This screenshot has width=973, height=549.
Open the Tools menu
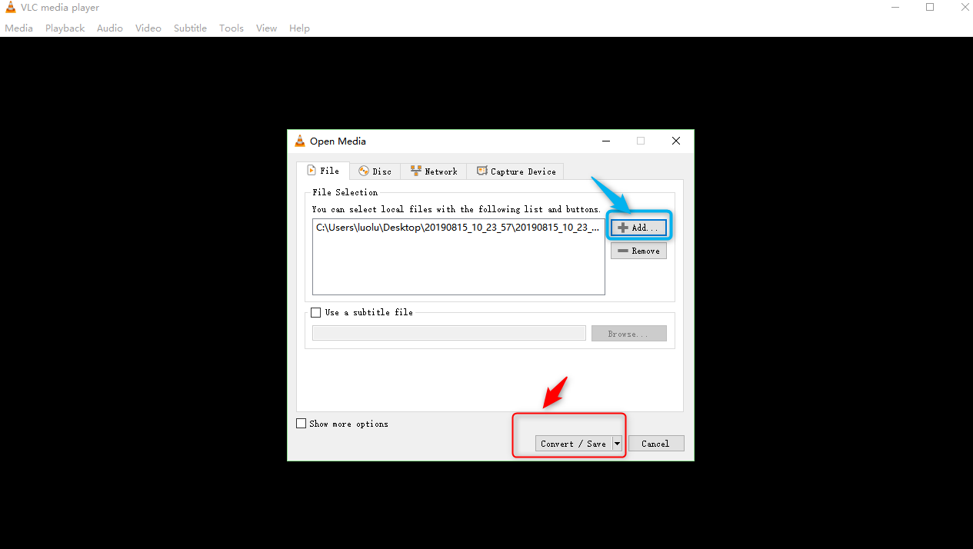(231, 28)
